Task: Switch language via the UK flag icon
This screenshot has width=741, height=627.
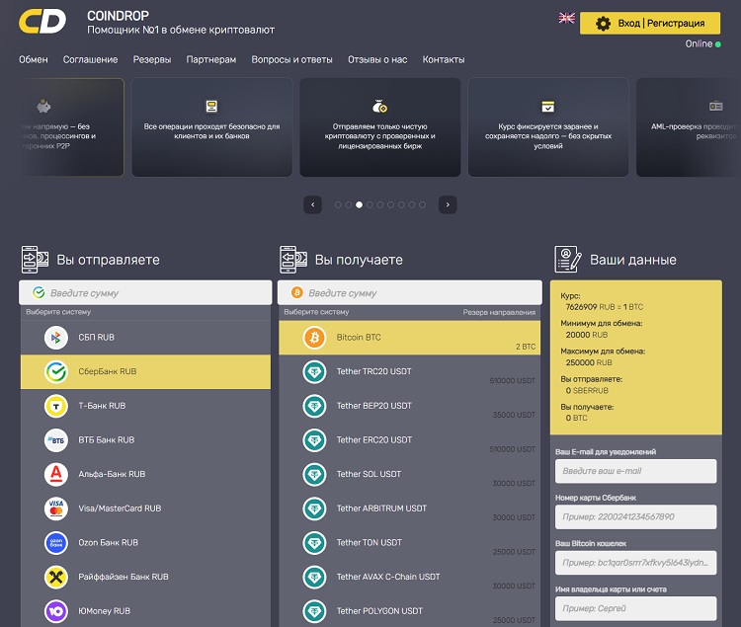Action: (567, 18)
